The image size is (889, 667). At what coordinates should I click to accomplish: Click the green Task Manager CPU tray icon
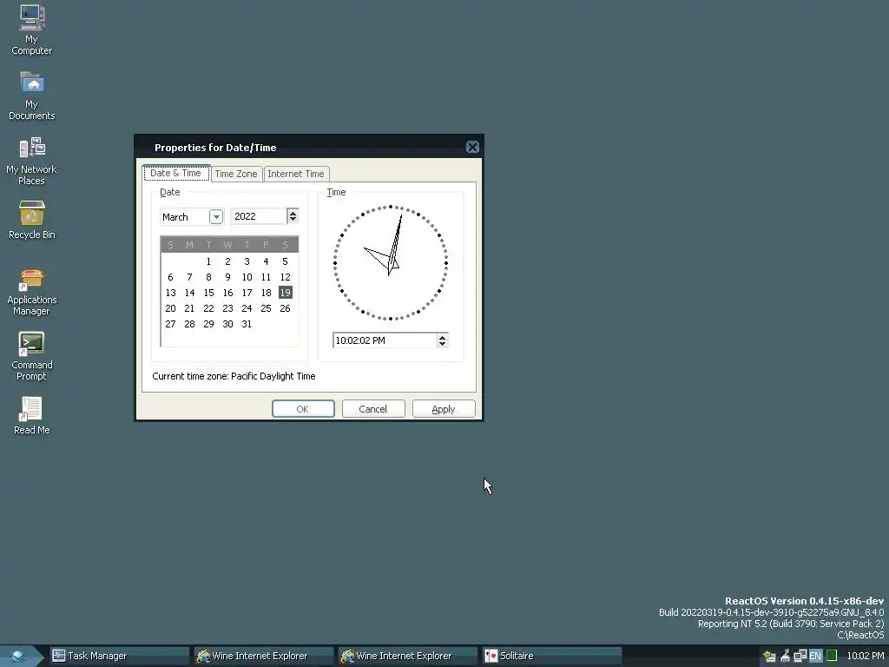(832, 656)
